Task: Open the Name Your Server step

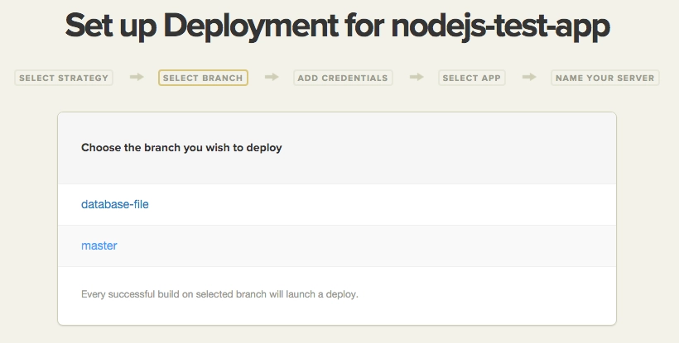Action: point(605,79)
